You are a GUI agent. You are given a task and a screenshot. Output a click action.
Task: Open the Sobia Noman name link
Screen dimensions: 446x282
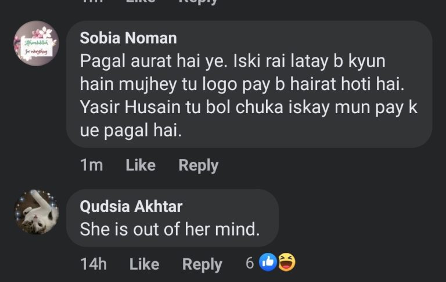pyautogui.click(x=128, y=38)
